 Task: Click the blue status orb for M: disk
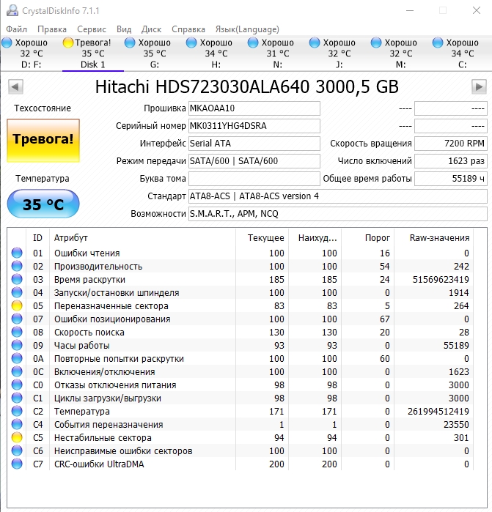(376, 42)
